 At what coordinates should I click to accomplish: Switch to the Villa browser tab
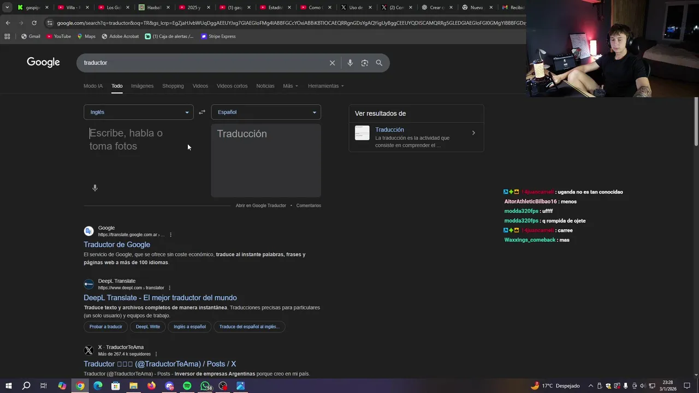[x=74, y=8]
